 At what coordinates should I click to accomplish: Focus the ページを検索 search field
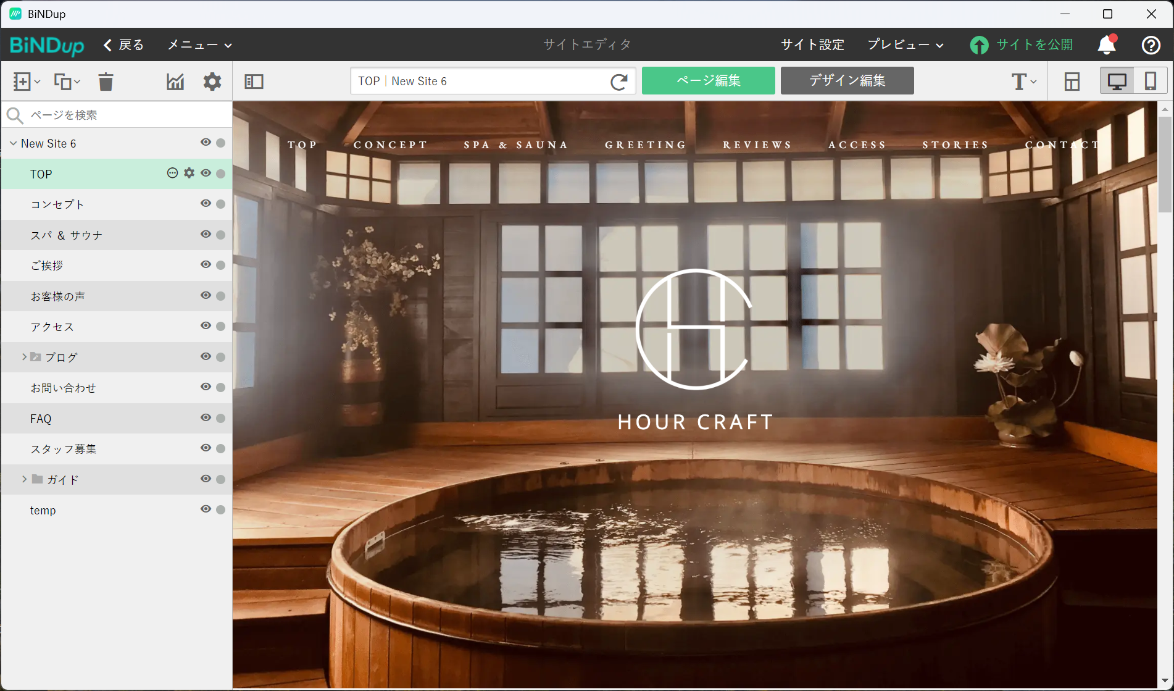[117, 115]
